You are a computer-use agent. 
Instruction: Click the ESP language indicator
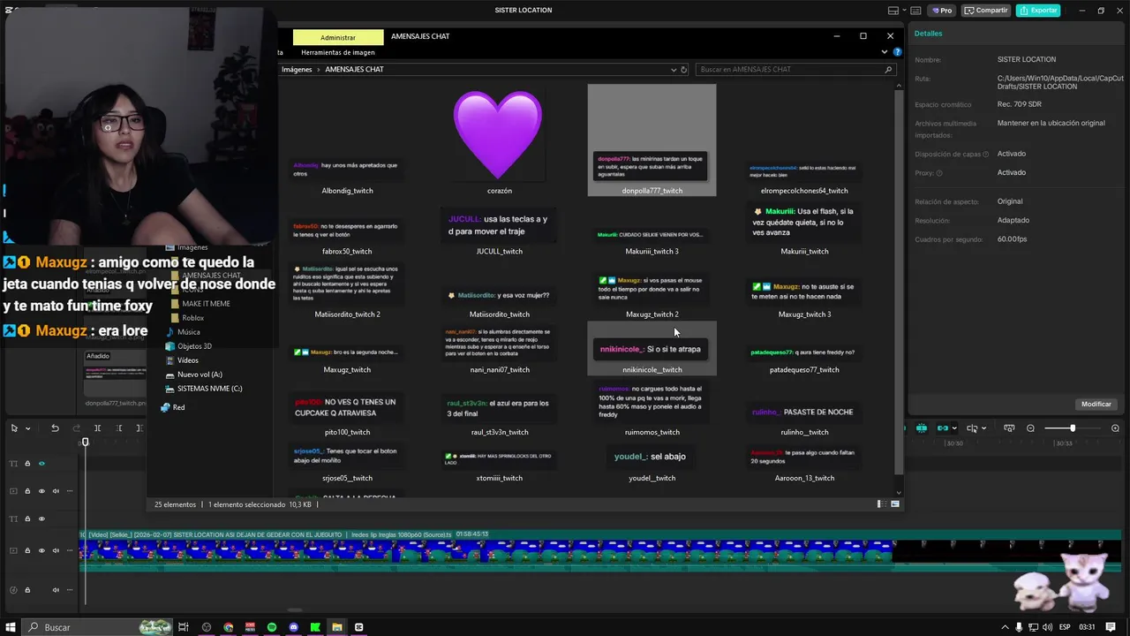pos(1066,627)
